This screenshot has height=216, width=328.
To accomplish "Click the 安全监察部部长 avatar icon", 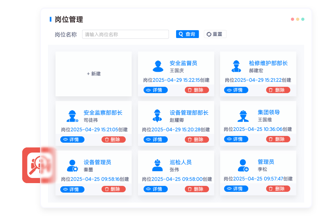I will [x=72, y=116].
